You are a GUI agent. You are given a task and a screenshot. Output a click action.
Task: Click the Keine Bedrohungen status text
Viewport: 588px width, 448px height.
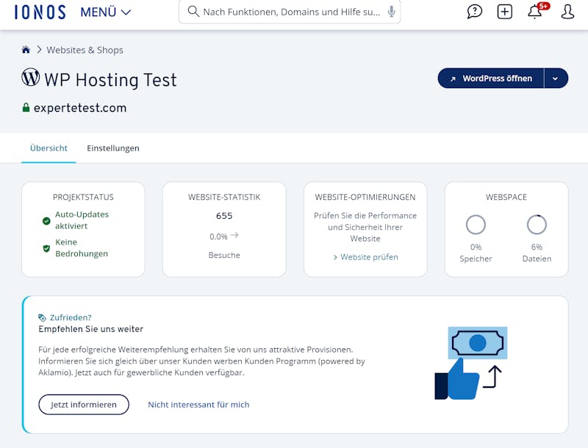[x=82, y=248]
